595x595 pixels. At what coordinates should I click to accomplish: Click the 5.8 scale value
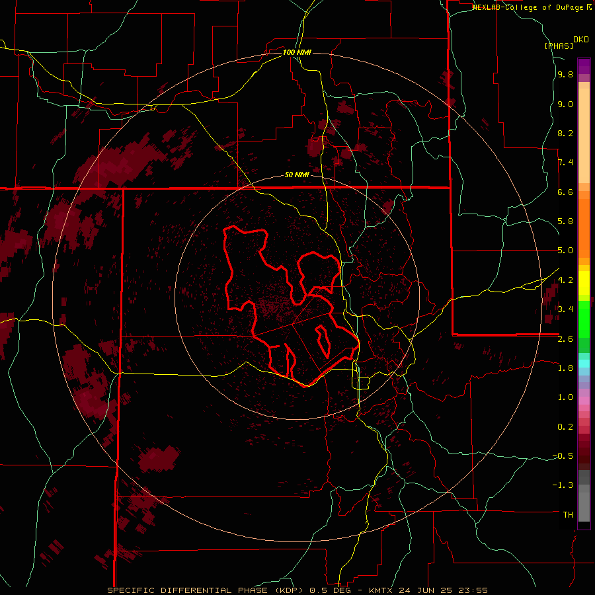(565, 221)
